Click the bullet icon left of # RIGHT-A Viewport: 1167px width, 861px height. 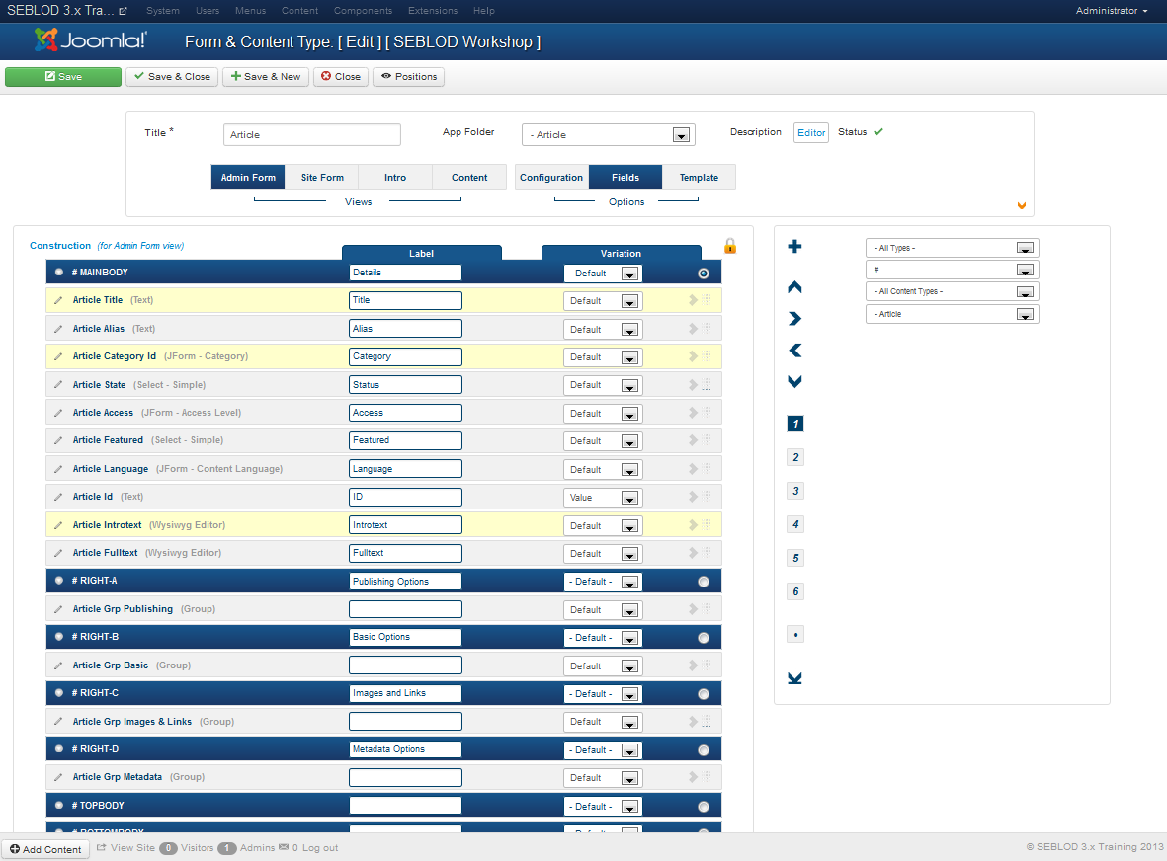[59, 581]
